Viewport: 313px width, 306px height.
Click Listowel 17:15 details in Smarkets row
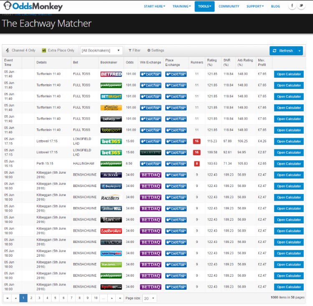click(x=47, y=152)
